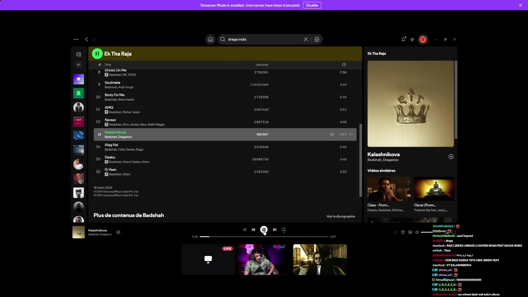Open the Spotify three-dot app menu
Screen dimensions: 528x297
click(x=76, y=39)
